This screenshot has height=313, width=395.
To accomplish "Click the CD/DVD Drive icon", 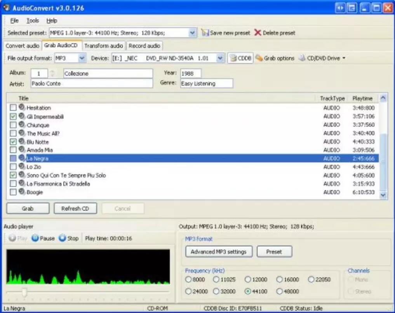I will coord(302,58).
